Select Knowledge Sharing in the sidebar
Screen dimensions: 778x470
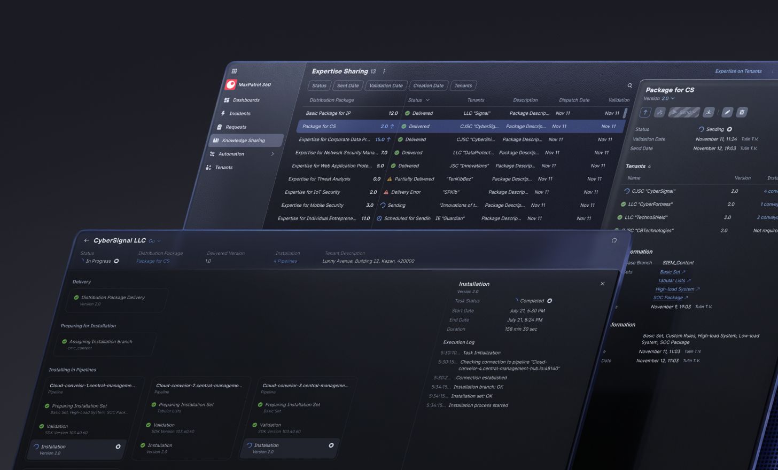pyautogui.click(x=246, y=140)
